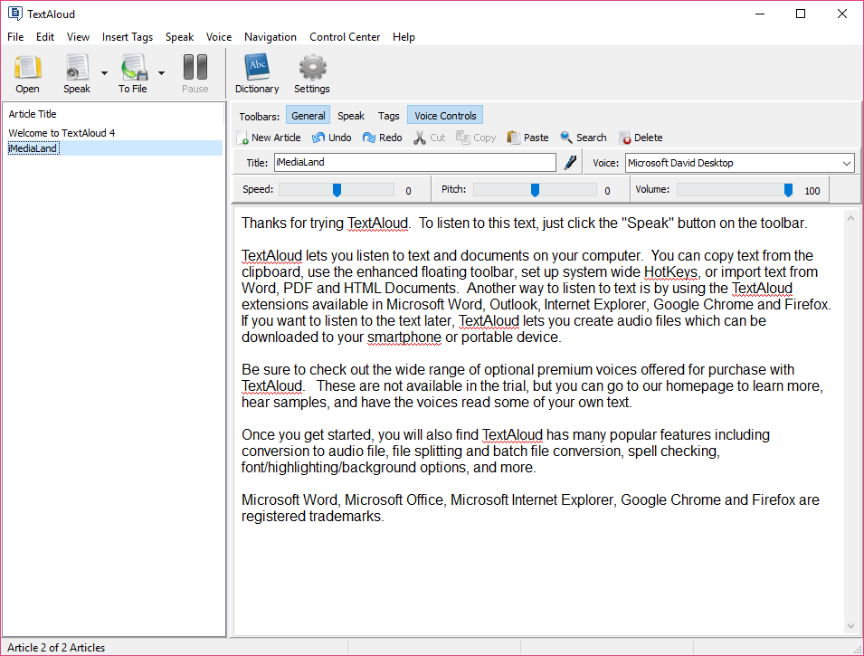864x656 pixels.
Task: Click the text editor scrollbar down arrow
Action: pyautogui.click(x=850, y=626)
